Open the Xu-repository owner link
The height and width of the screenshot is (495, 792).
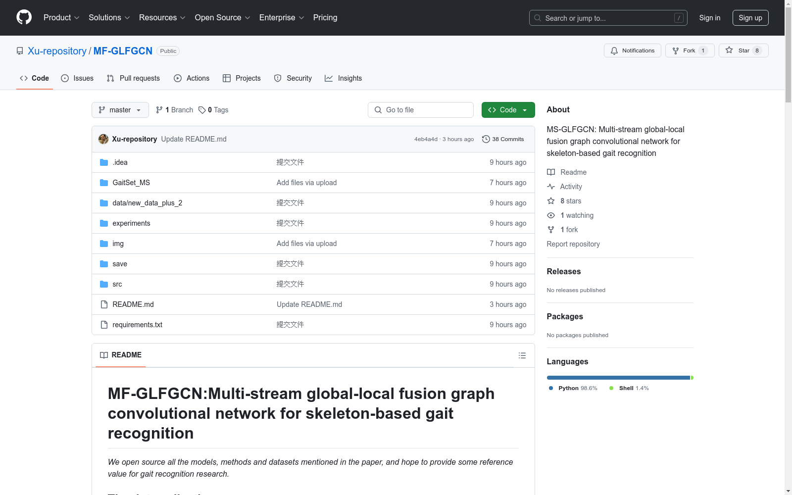(57, 51)
